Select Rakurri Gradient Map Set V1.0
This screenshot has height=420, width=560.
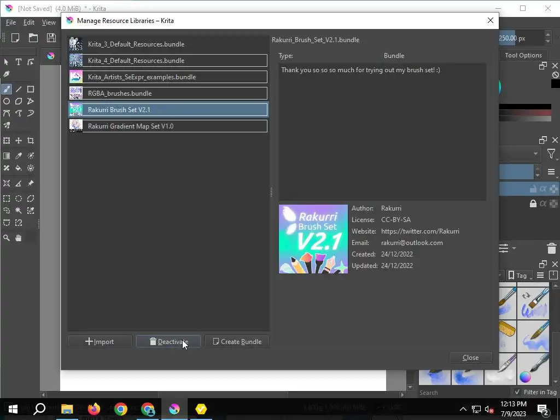click(x=168, y=126)
